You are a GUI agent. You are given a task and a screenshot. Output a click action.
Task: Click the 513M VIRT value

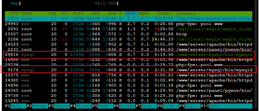point(78,90)
